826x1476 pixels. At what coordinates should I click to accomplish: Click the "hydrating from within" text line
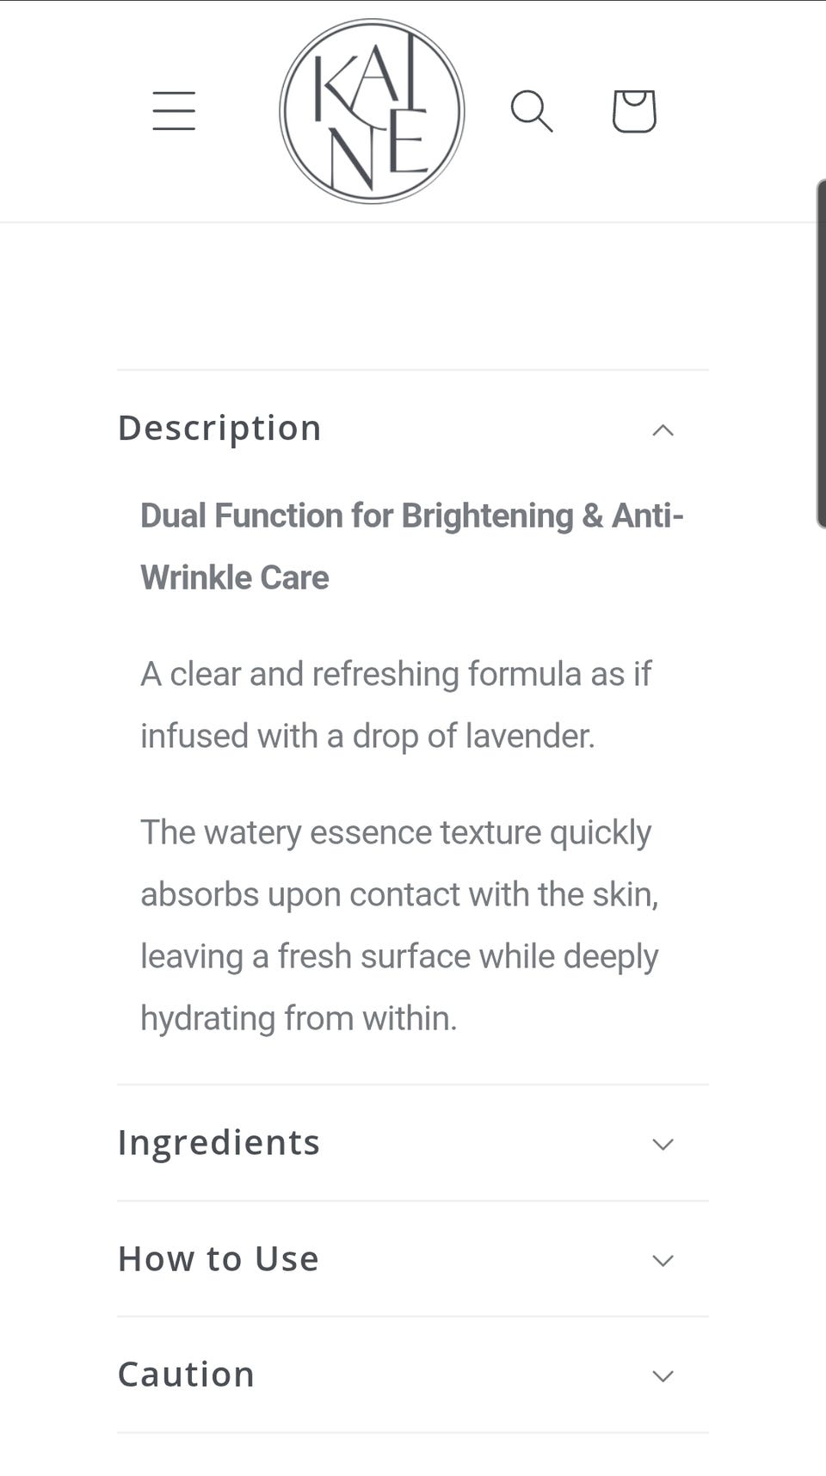[299, 1019]
